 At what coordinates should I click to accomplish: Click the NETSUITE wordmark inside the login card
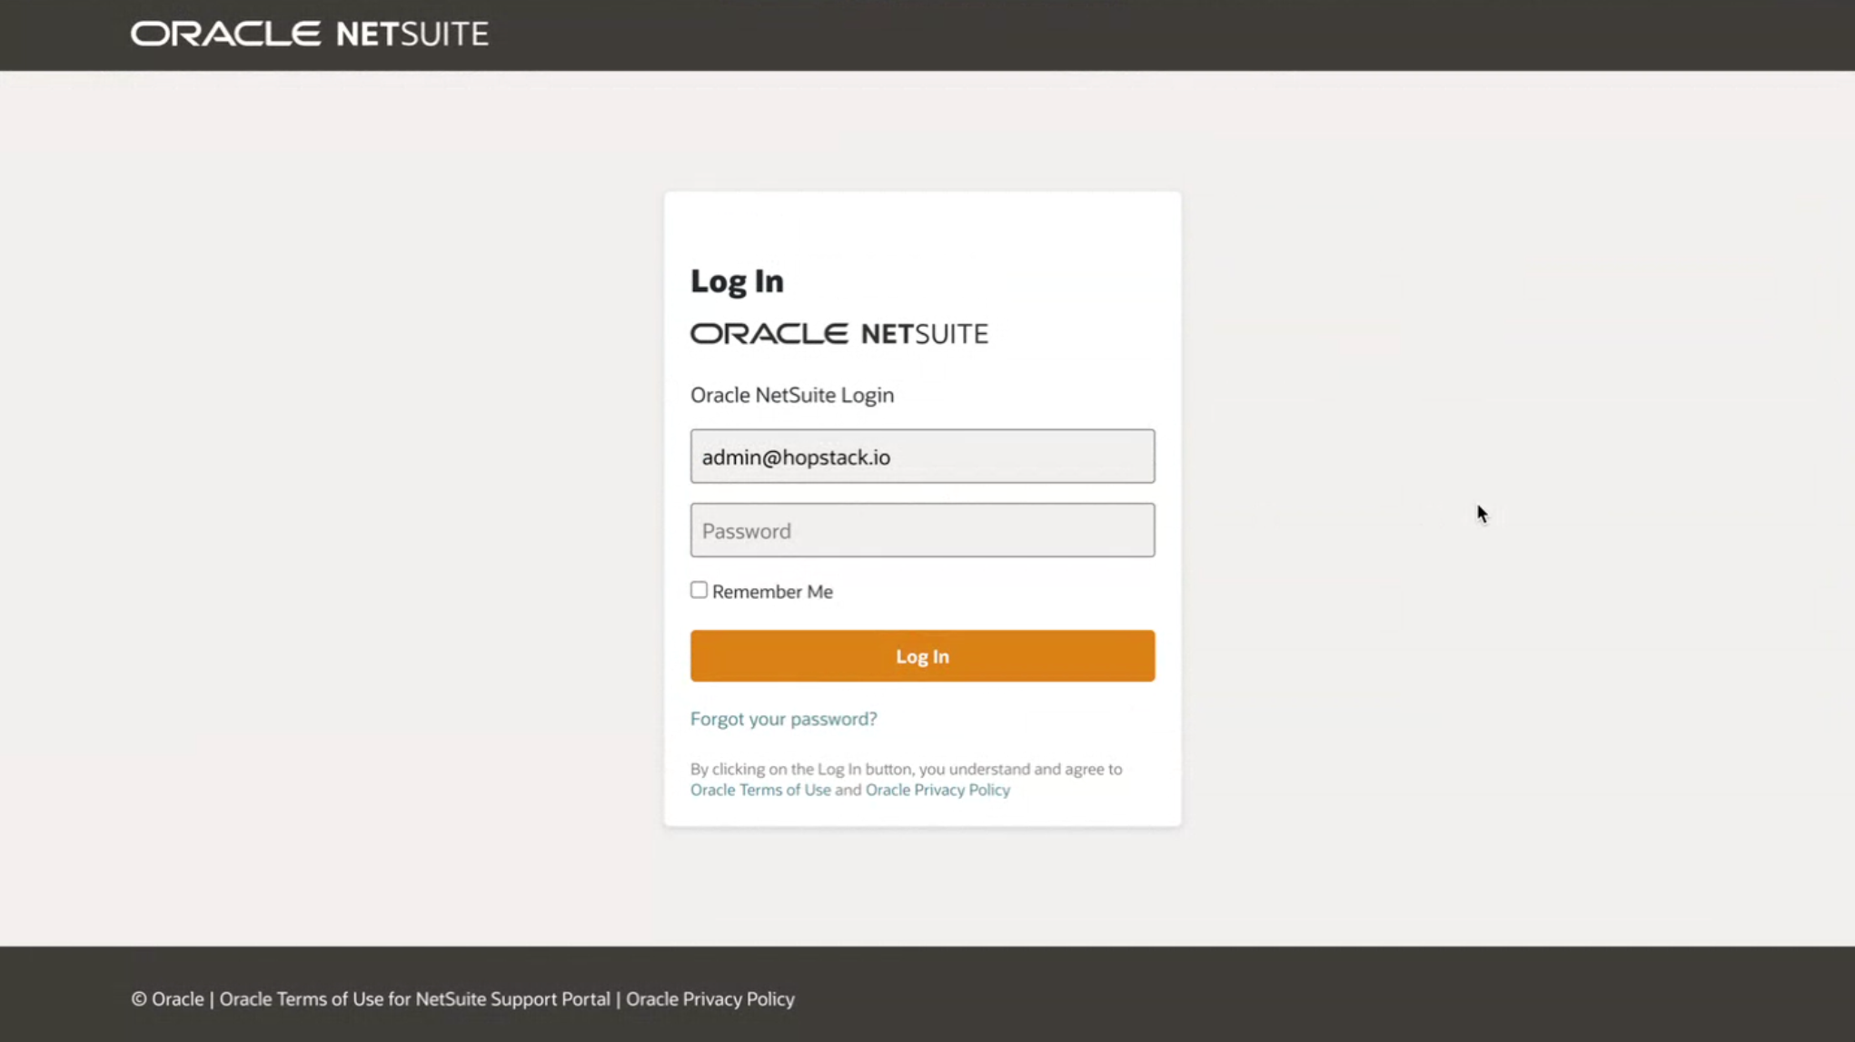click(924, 334)
